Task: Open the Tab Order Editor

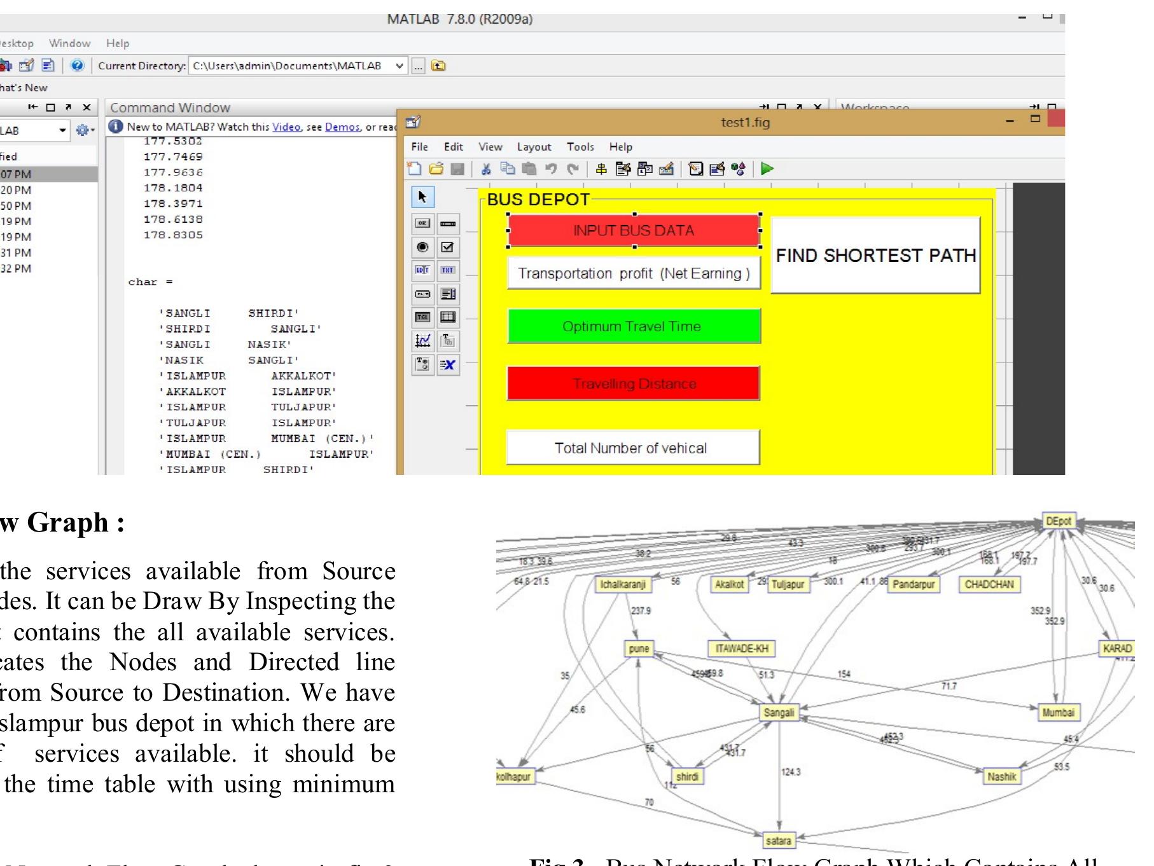Action: (644, 170)
